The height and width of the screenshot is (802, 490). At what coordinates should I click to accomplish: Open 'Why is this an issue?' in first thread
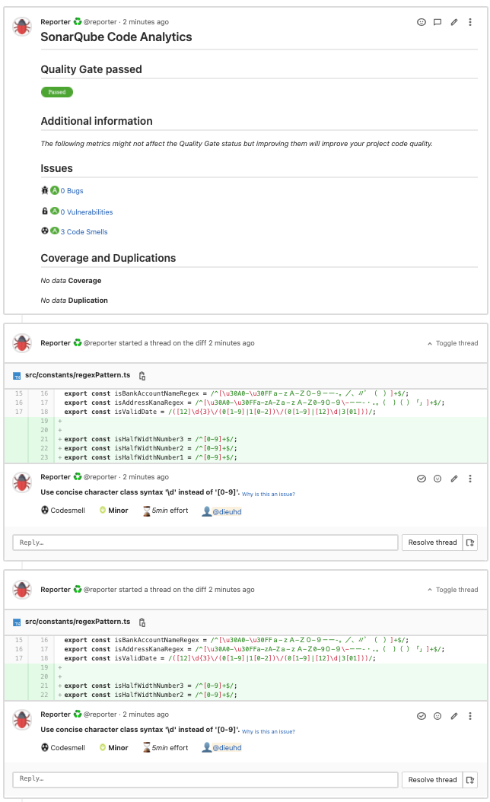pyautogui.click(x=269, y=494)
